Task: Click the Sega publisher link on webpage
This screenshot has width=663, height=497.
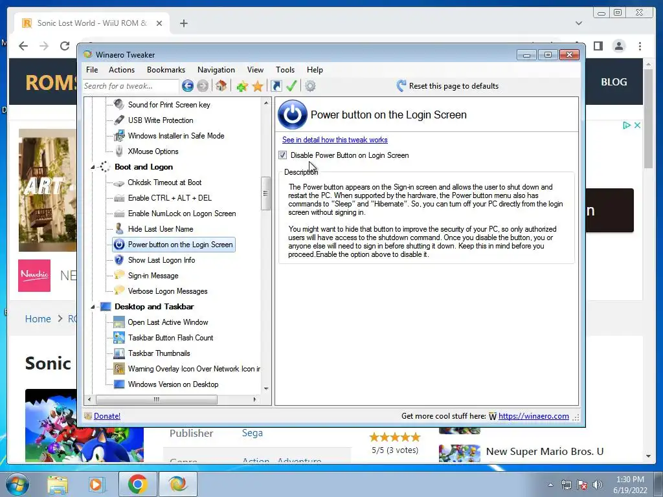Action: click(253, 433)
